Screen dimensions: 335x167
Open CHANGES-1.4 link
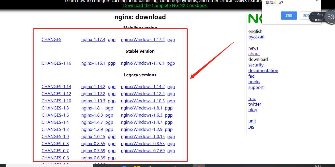point(55,122)
